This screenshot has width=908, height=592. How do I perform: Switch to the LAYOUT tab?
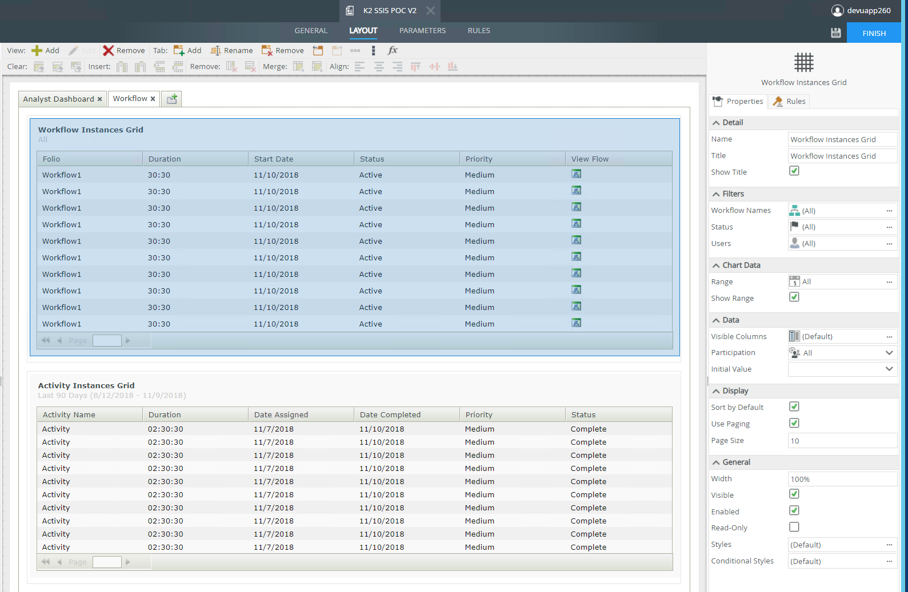pyautogui.click(x=363, y=31)
